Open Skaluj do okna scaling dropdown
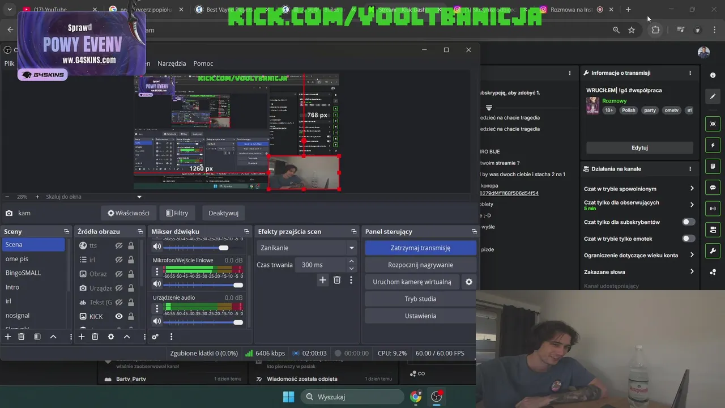Screen dimensions: 725x408 coord(94,197)
